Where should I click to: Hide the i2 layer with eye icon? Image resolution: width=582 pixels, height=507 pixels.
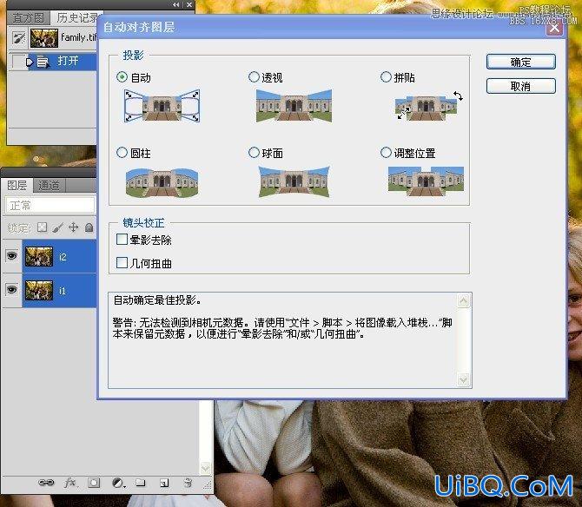tap(12, 256)
